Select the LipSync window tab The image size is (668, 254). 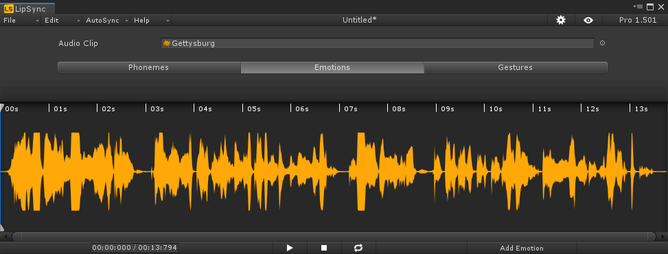(x=27, y=8)
